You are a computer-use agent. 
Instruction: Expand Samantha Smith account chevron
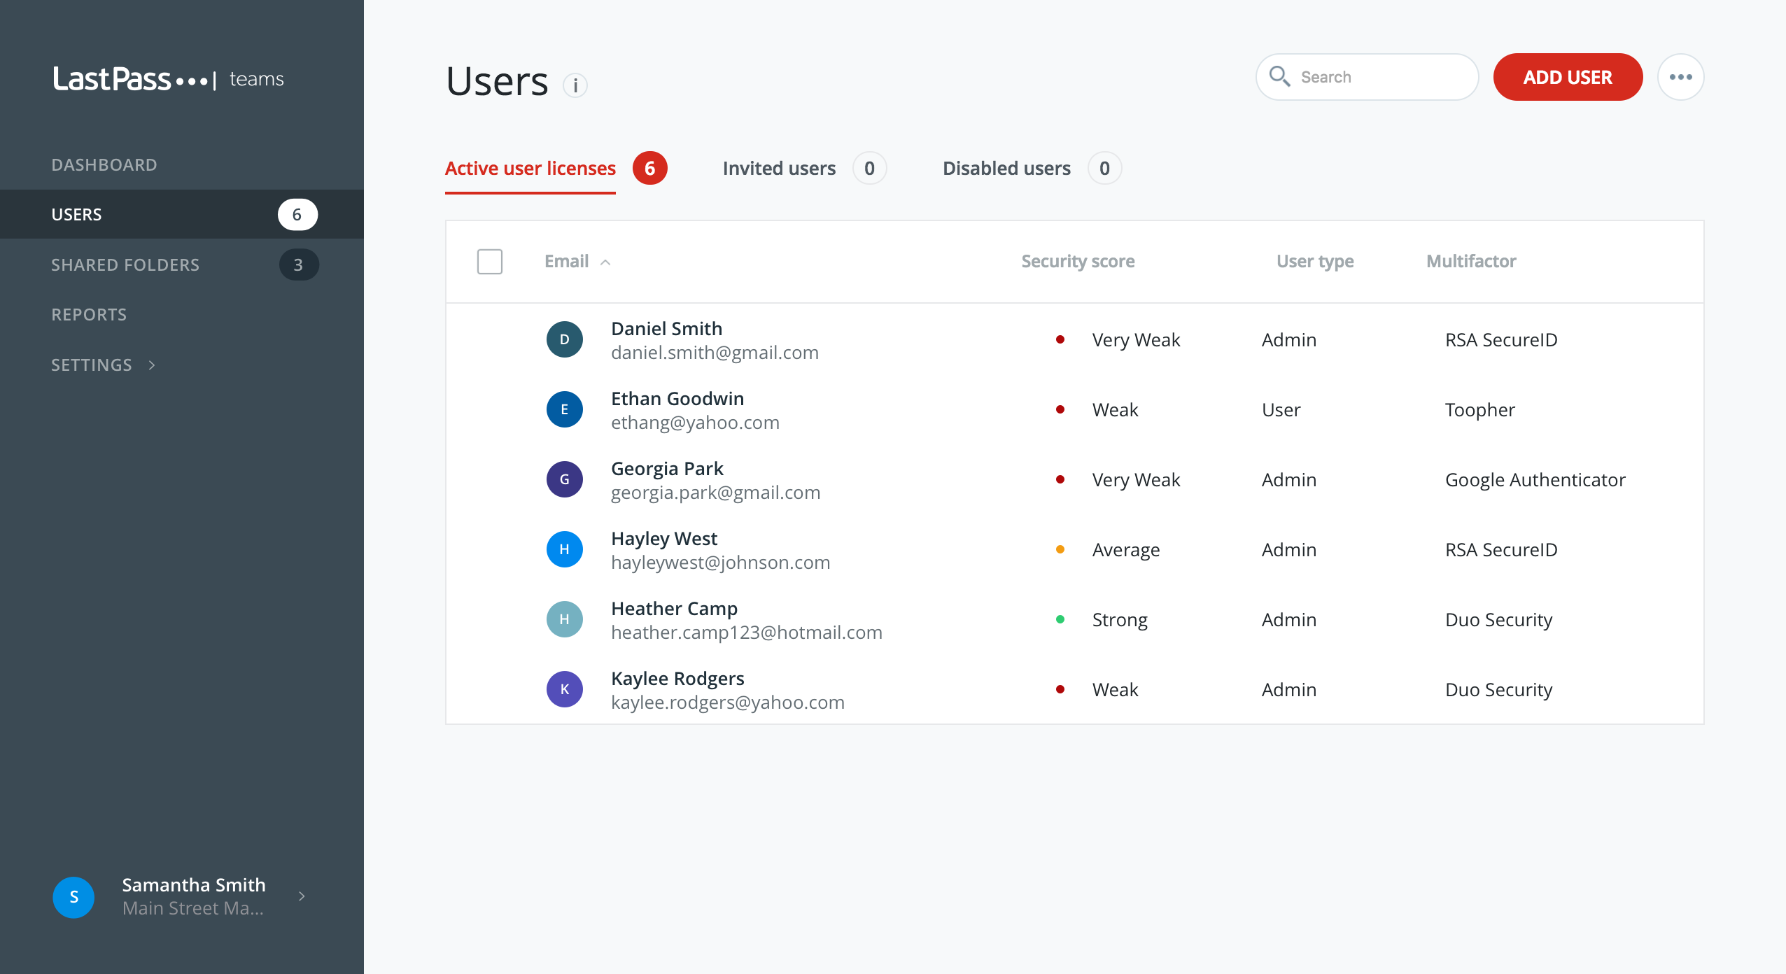coord(302,896)
